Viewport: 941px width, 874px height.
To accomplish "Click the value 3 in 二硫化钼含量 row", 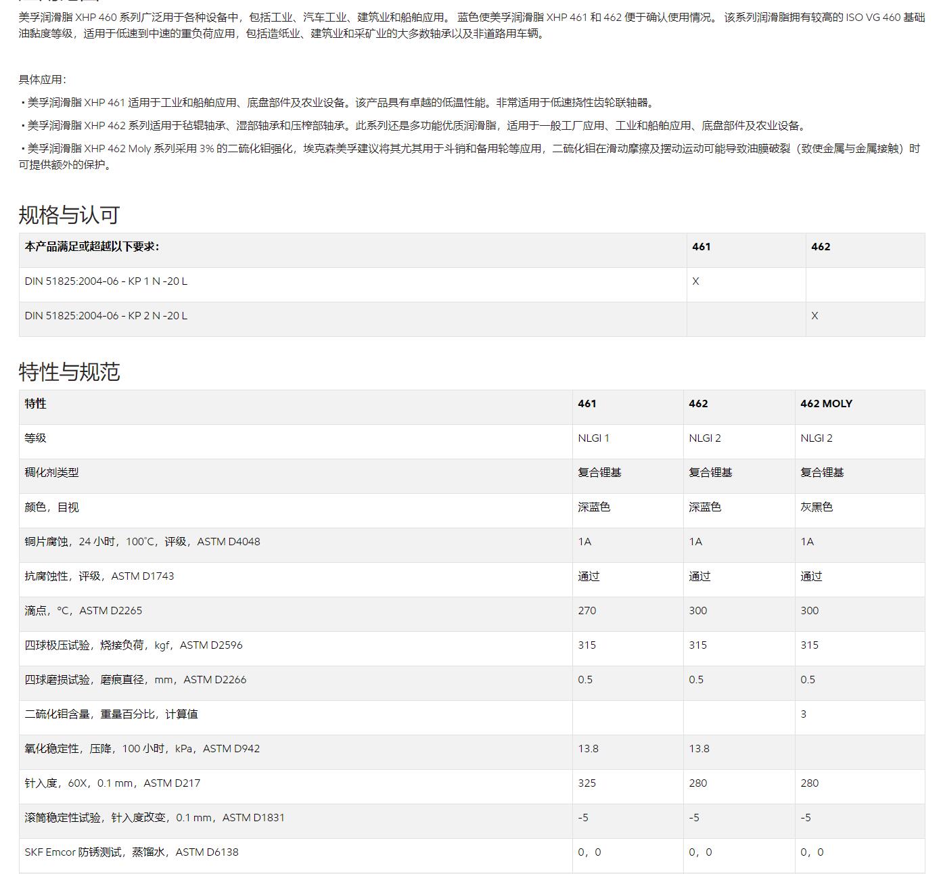I will pos(804,714).
